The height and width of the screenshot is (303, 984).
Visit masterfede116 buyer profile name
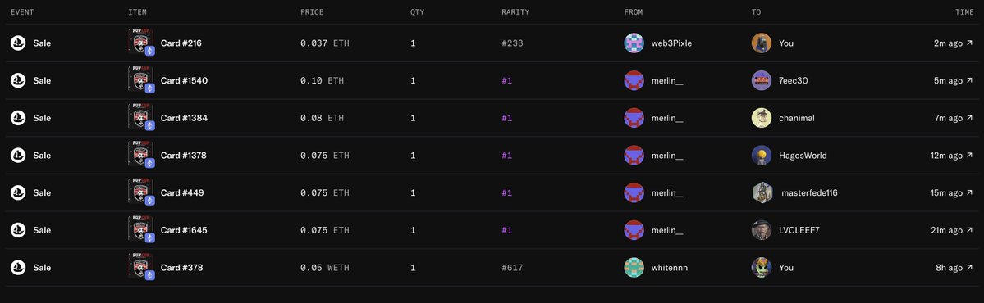pos(809,192)
